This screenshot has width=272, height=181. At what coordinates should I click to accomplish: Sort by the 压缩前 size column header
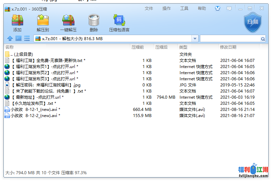pyautogui.click(x=138, y=47)
